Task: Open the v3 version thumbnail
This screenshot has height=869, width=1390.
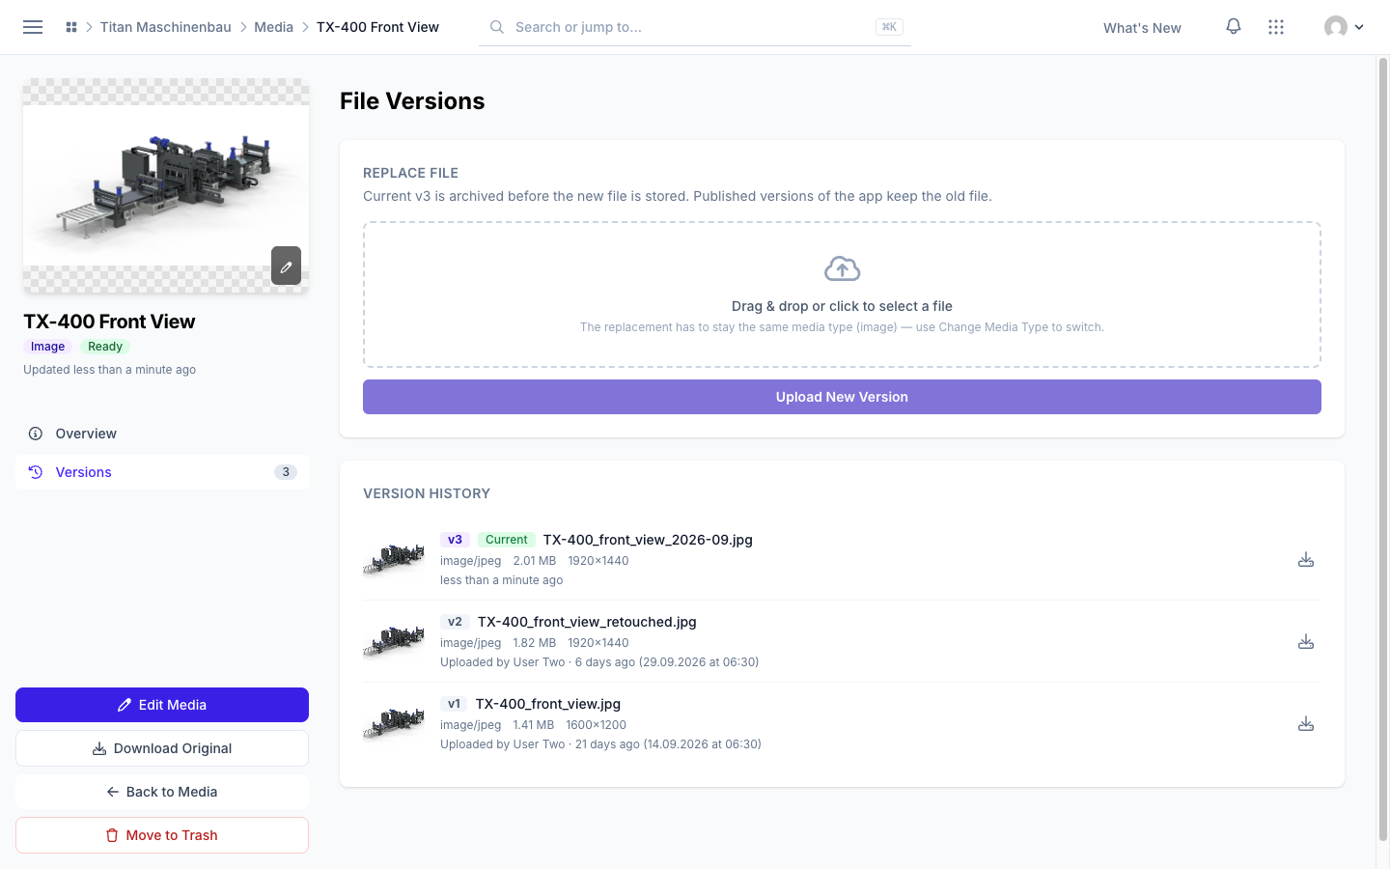Action: click(394, 560)
